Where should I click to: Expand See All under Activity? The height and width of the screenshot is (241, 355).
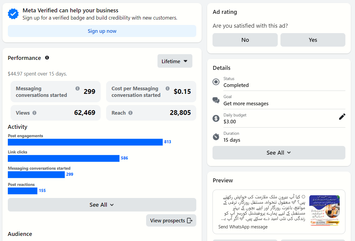point(102,205)
